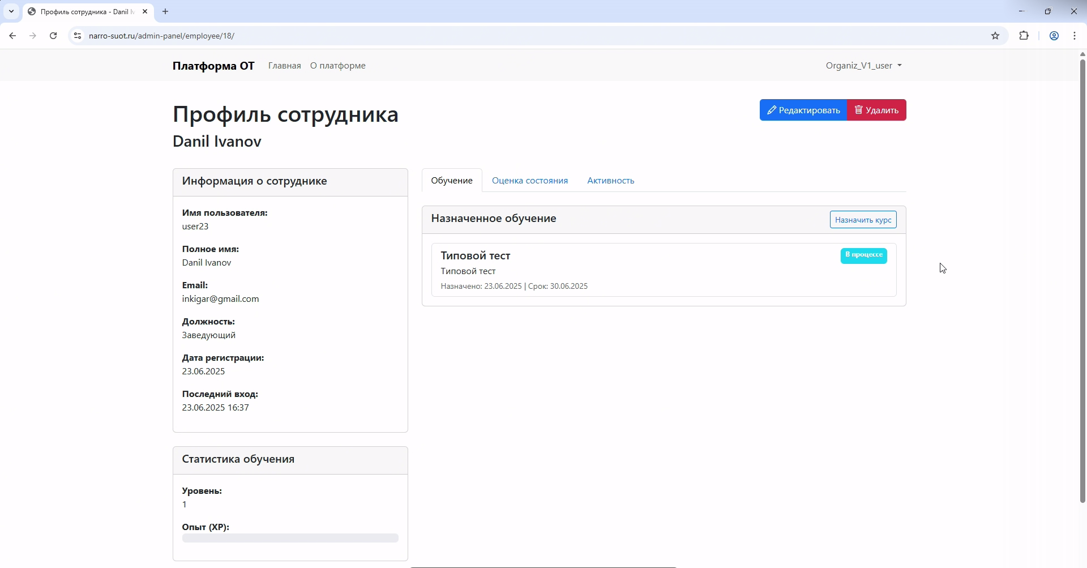Click the Опыт (XP) progress bar

tap(290, 538)
